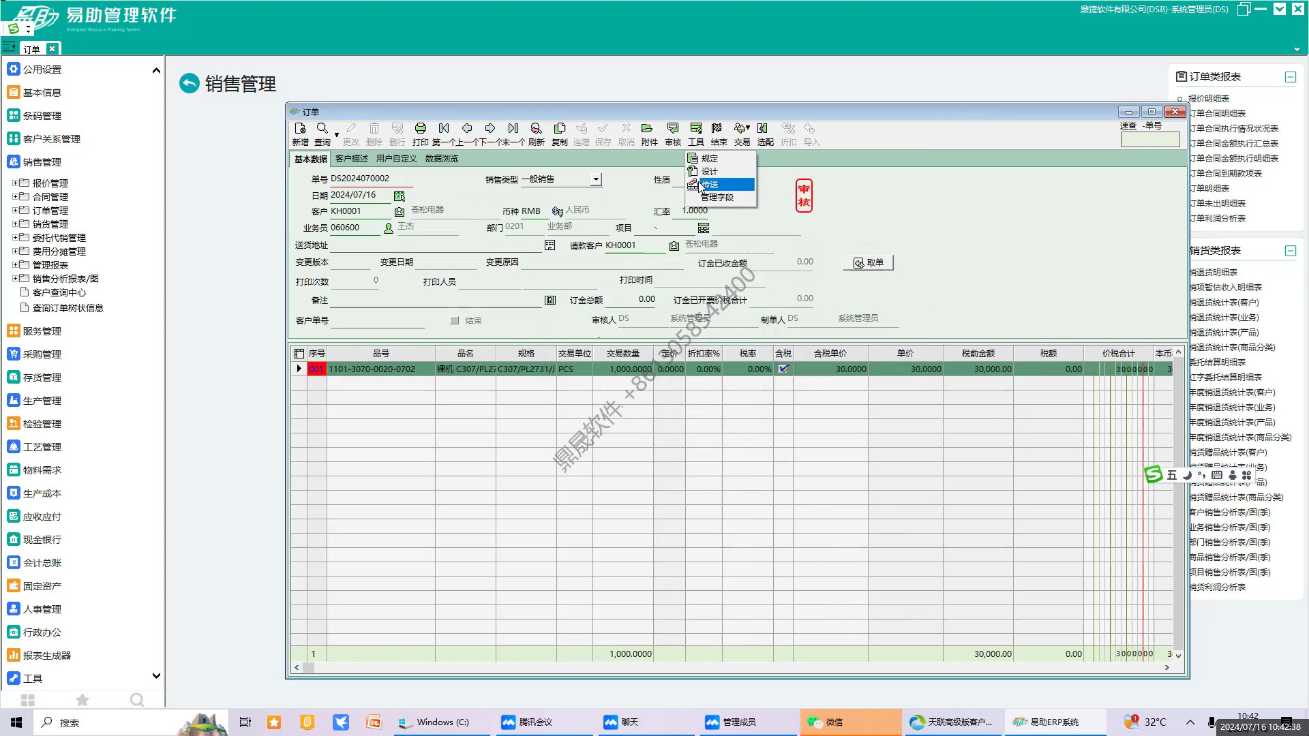Collapse the 订单类报表 panel
The height and width of the screenshot is (736, 1309).
point(1290,77)
